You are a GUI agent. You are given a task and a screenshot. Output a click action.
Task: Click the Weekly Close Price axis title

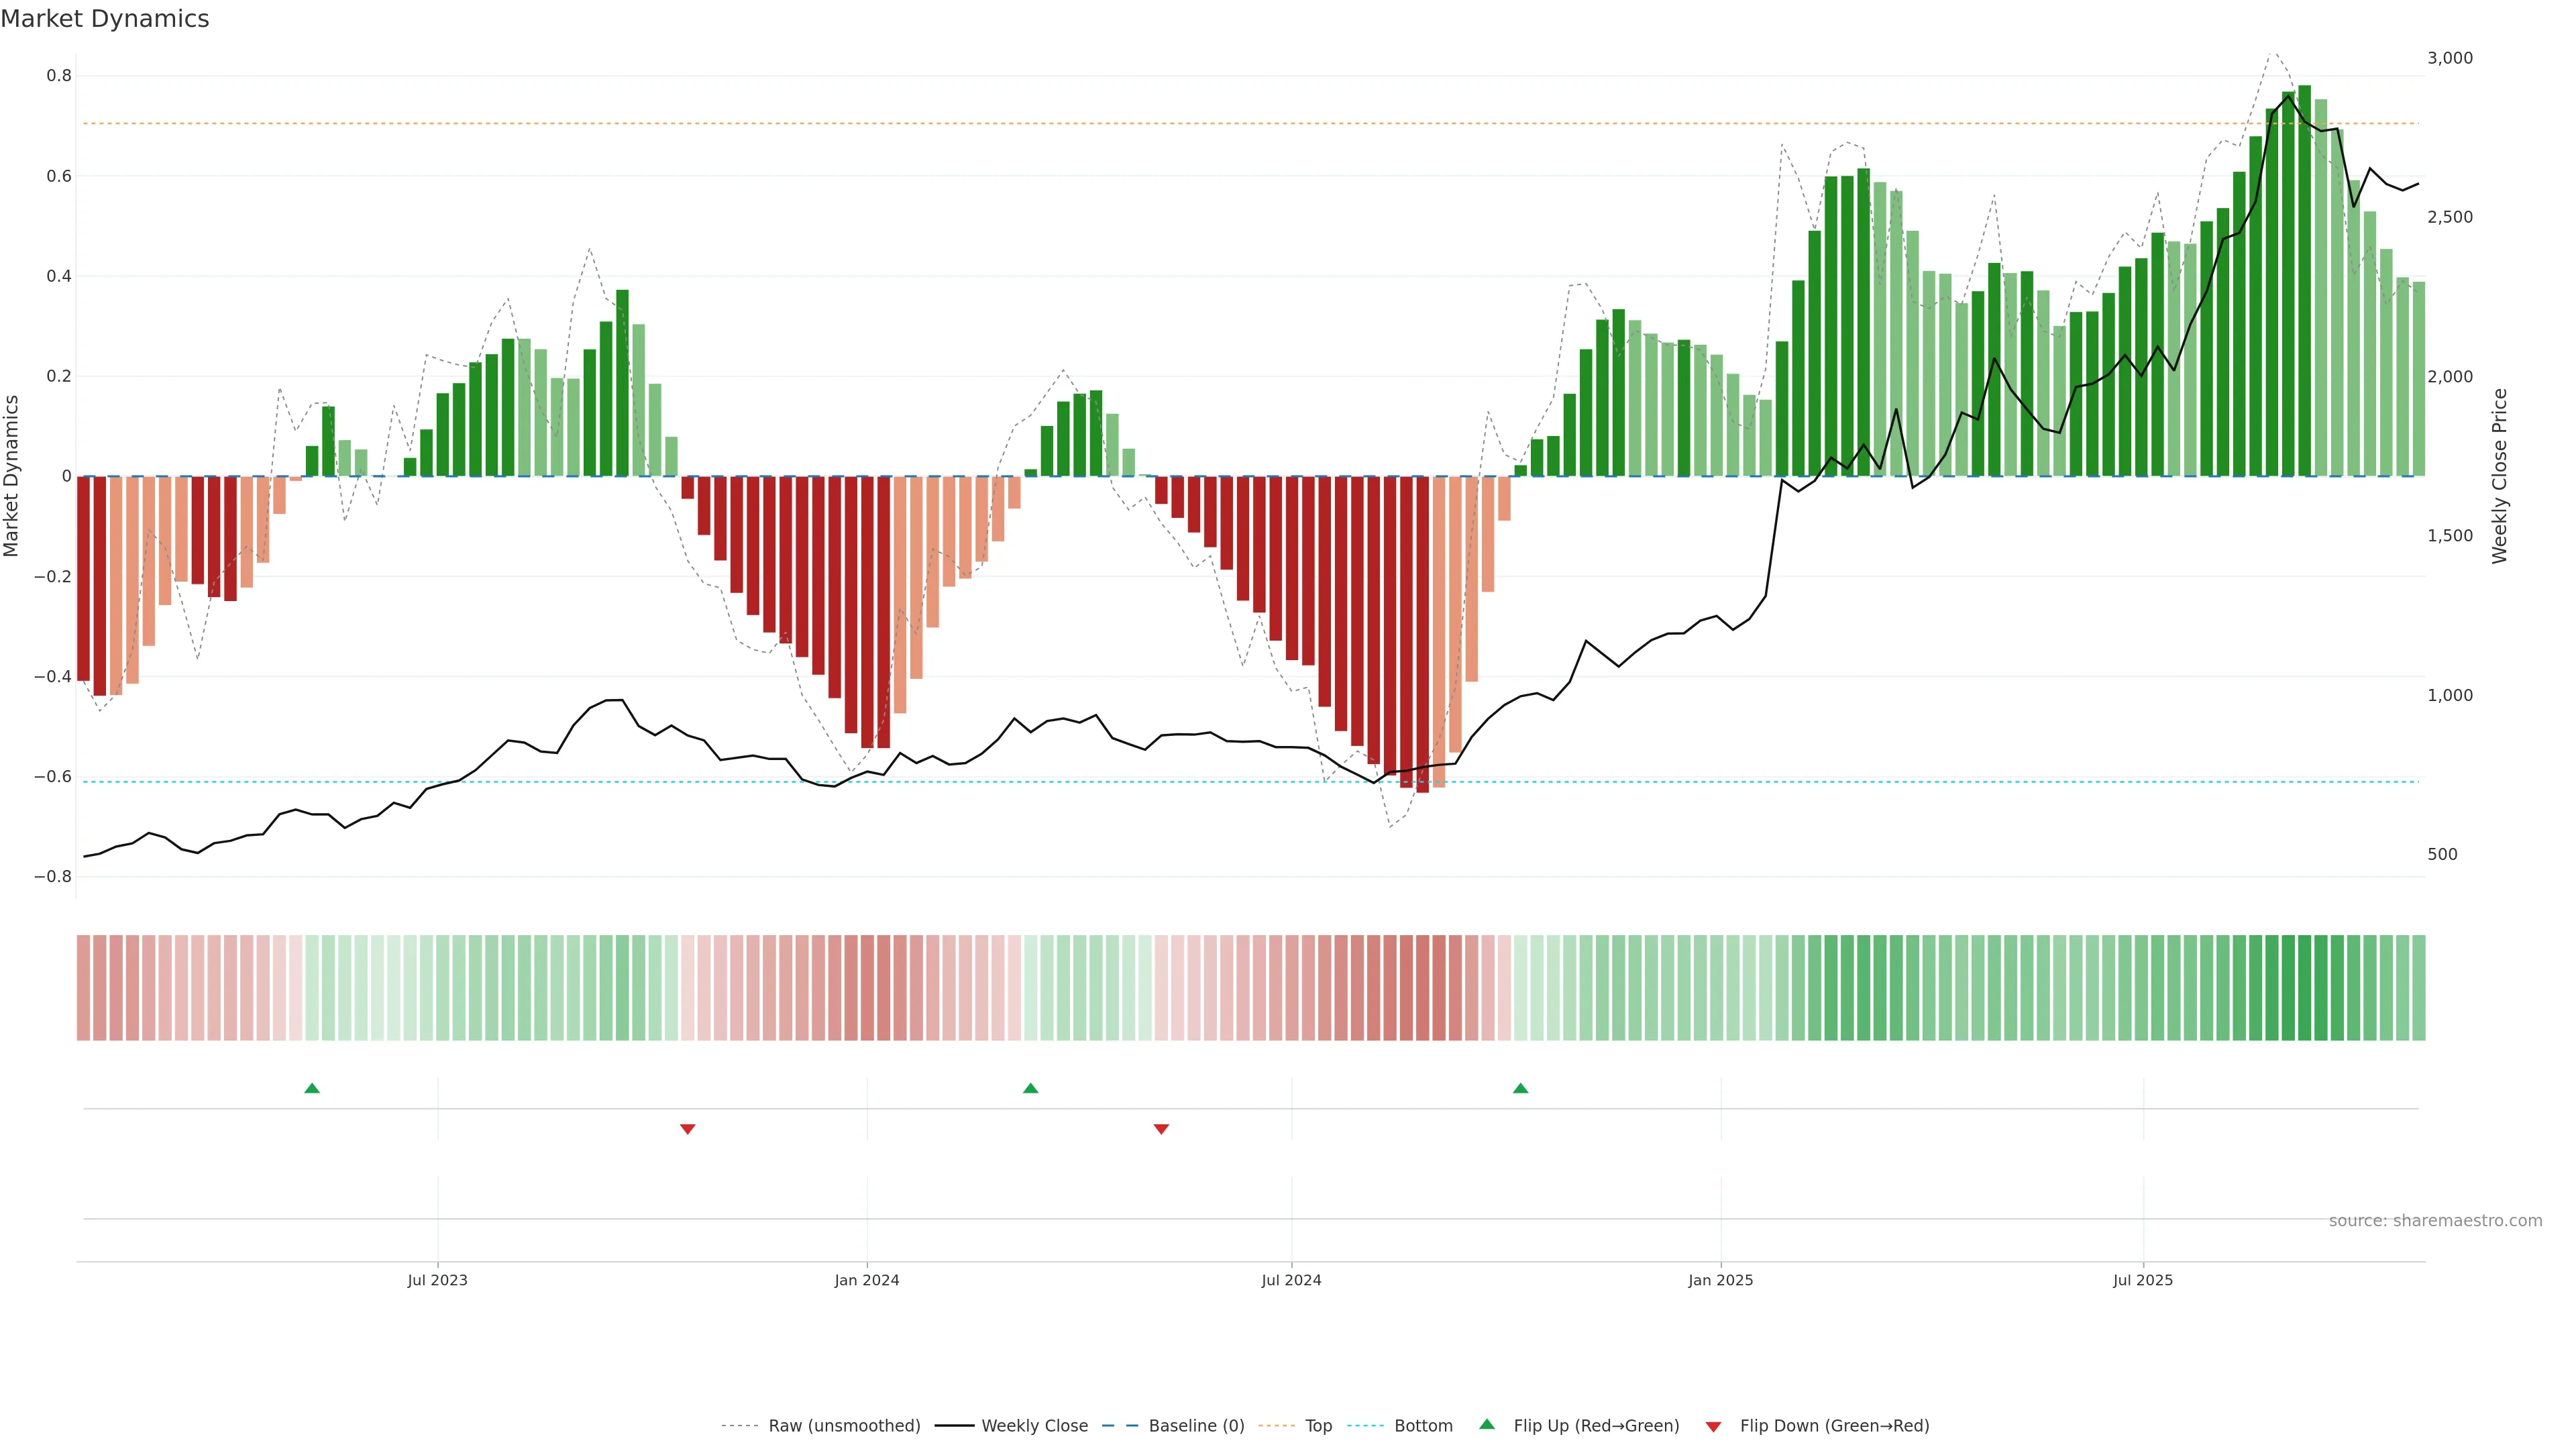click(2499, 476)
